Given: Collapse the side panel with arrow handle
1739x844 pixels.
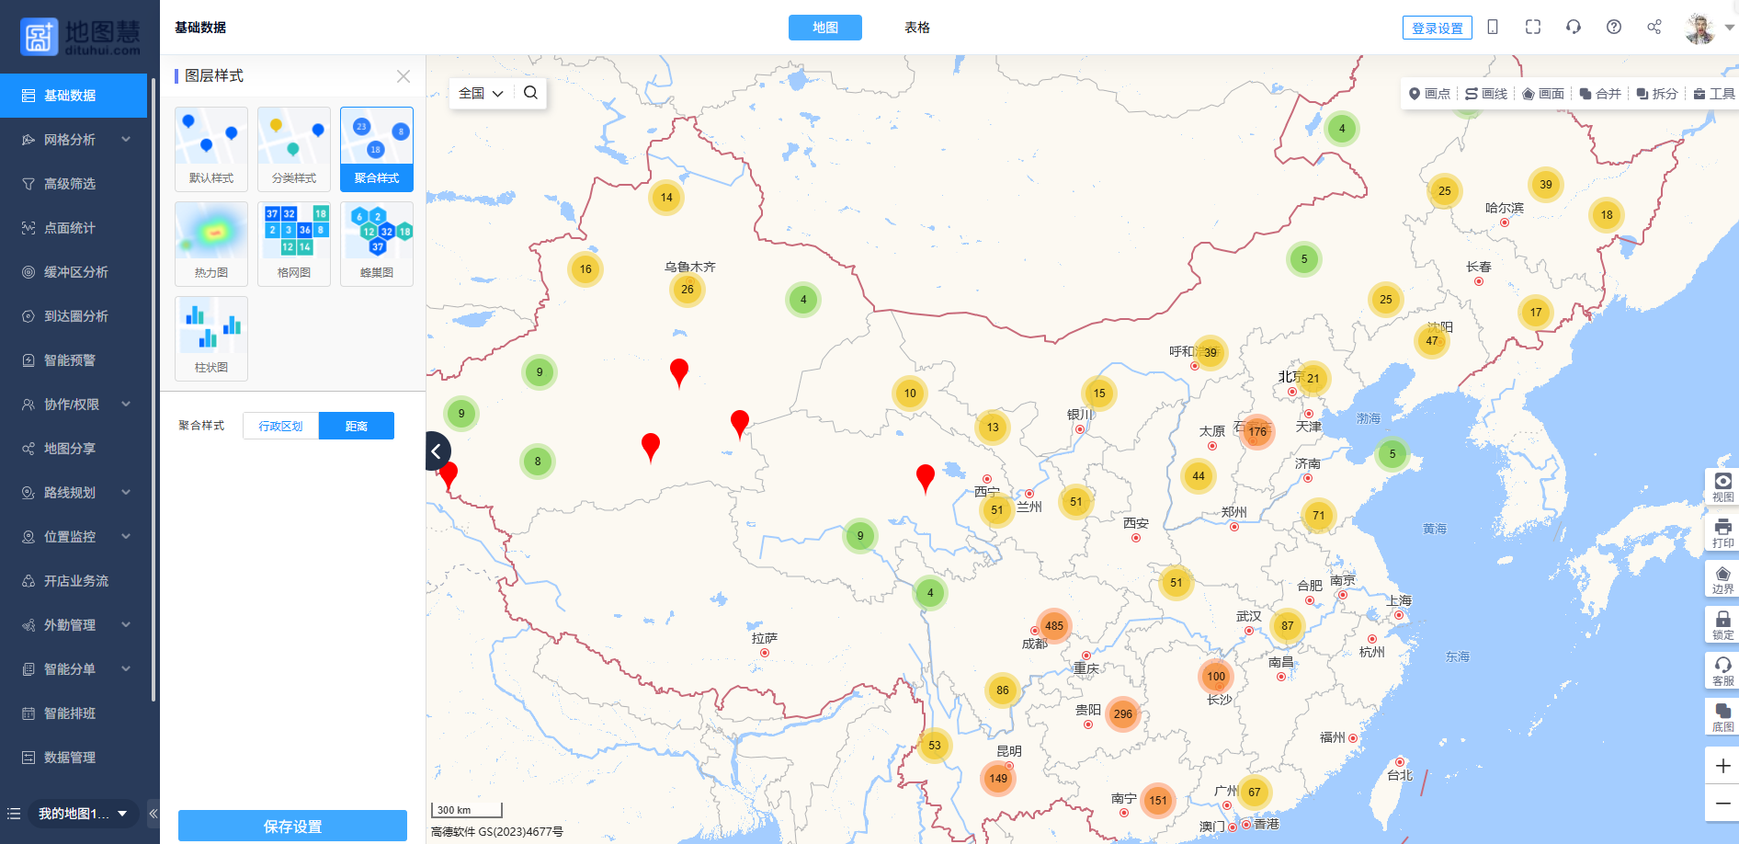Looking at the screenshot, I should (437, 451).
